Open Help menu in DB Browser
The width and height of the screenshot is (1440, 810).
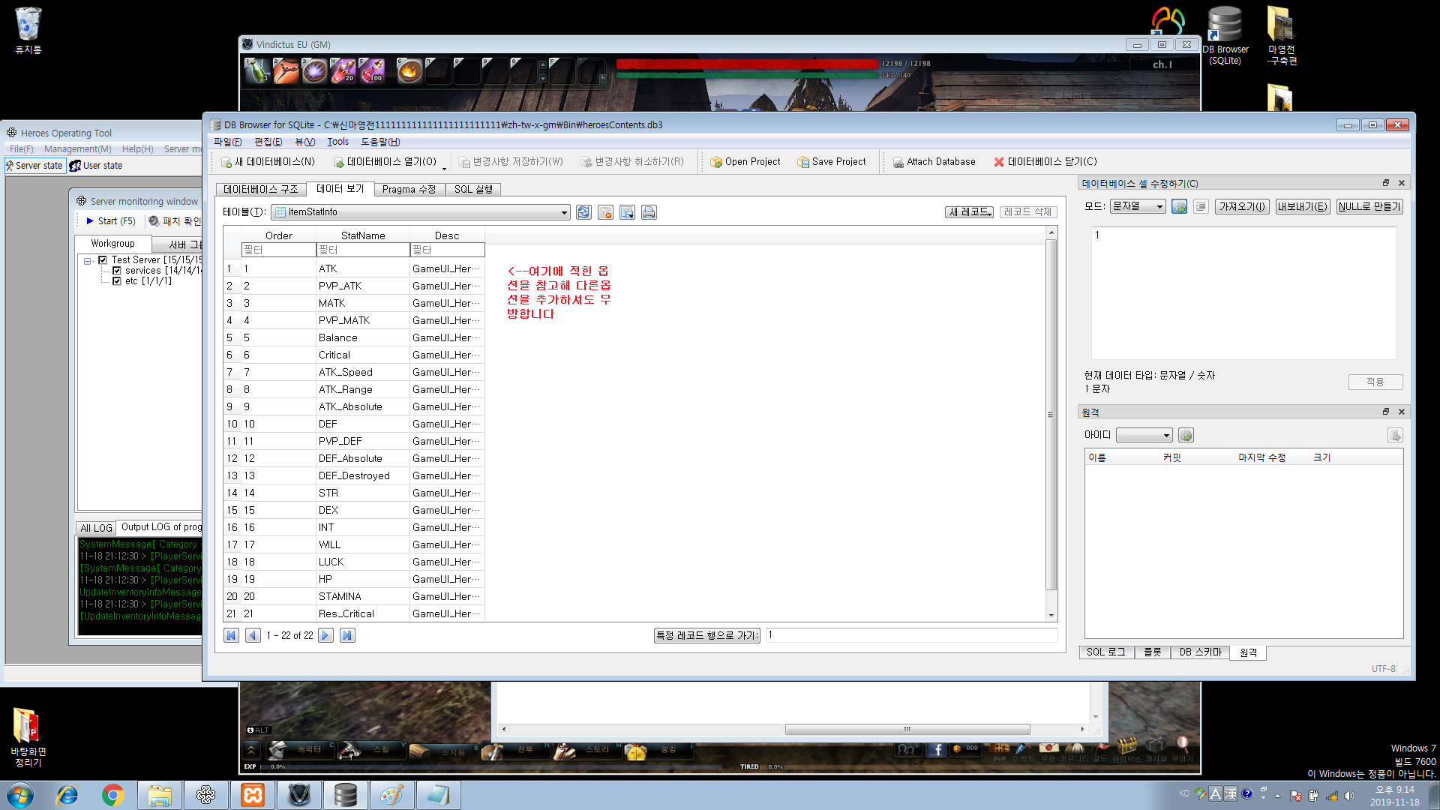(380, 142)
